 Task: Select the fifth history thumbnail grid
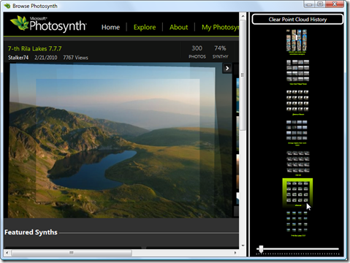pos(298,163)
